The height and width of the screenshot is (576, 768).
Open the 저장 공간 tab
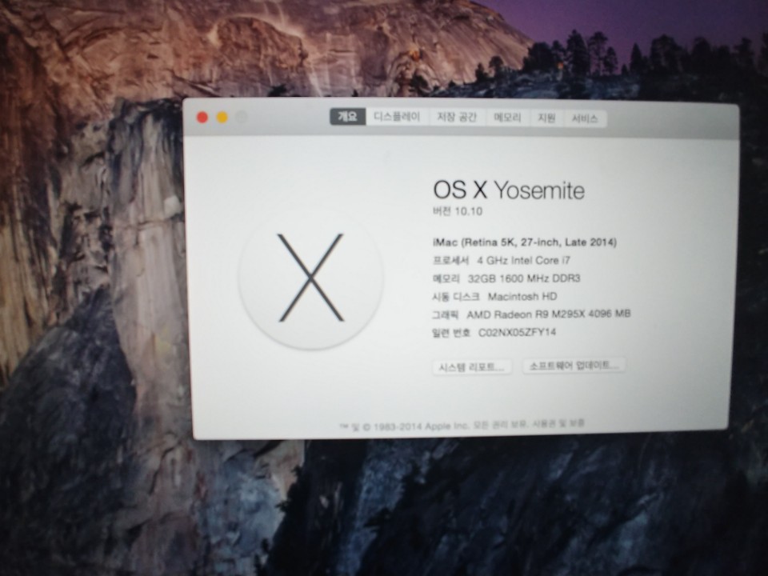pos(457,118)
